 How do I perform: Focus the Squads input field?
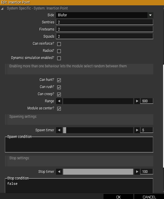105,36
